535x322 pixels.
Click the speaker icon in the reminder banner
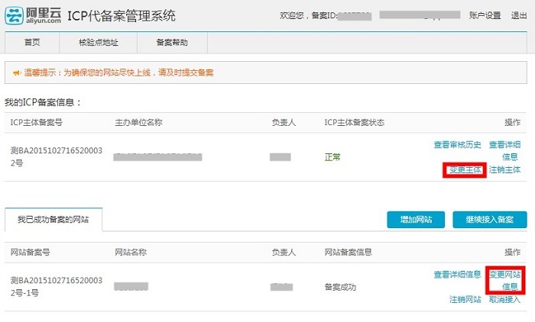[x=16, y=72]
